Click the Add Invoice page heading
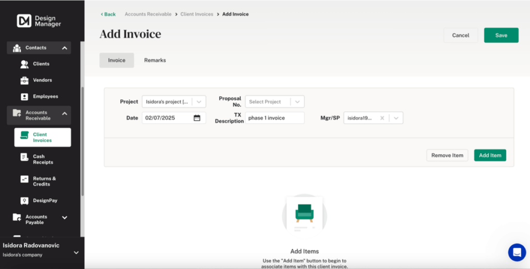This screenshot has width=530, height=269. pos(130,34)
